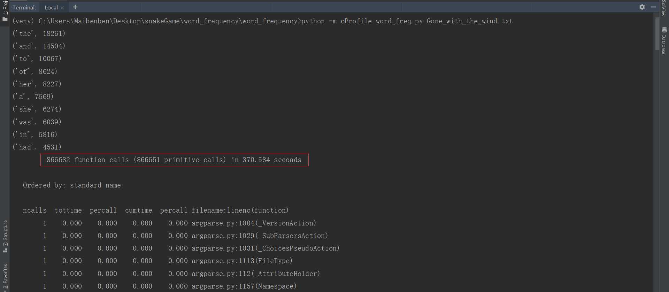Open the Project tool window
Image resolution: width=669 pixels, height=292 pixels.
coord(5,7)
